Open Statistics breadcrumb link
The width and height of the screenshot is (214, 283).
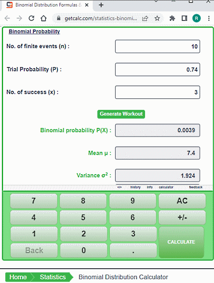click(53, 277)
